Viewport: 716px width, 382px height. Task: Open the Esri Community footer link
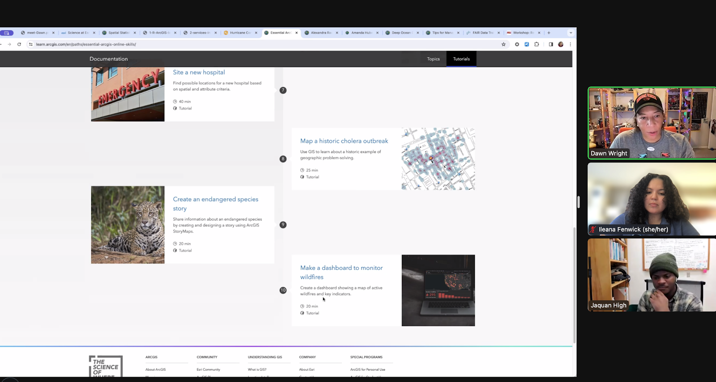209,369
